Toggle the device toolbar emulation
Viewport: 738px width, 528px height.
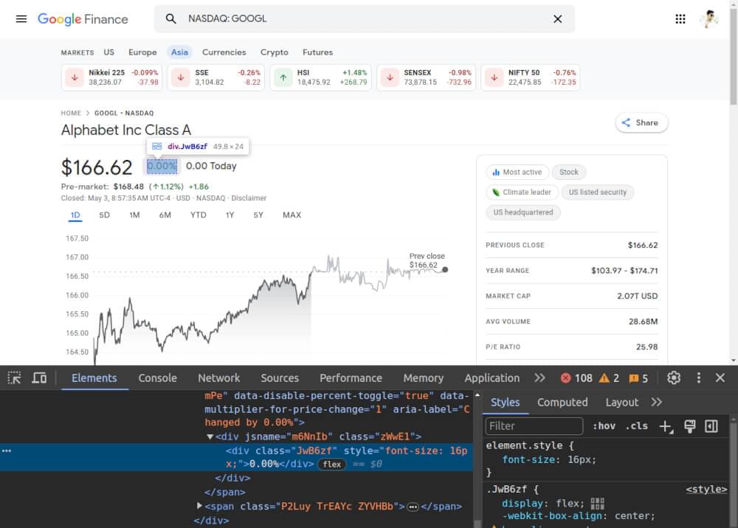pos(39,378)
